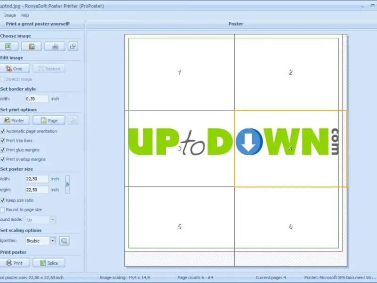Viewport: 377px width, 283px height.
Task: Edit the poster height field 22,50
Action: pos(37,190)
